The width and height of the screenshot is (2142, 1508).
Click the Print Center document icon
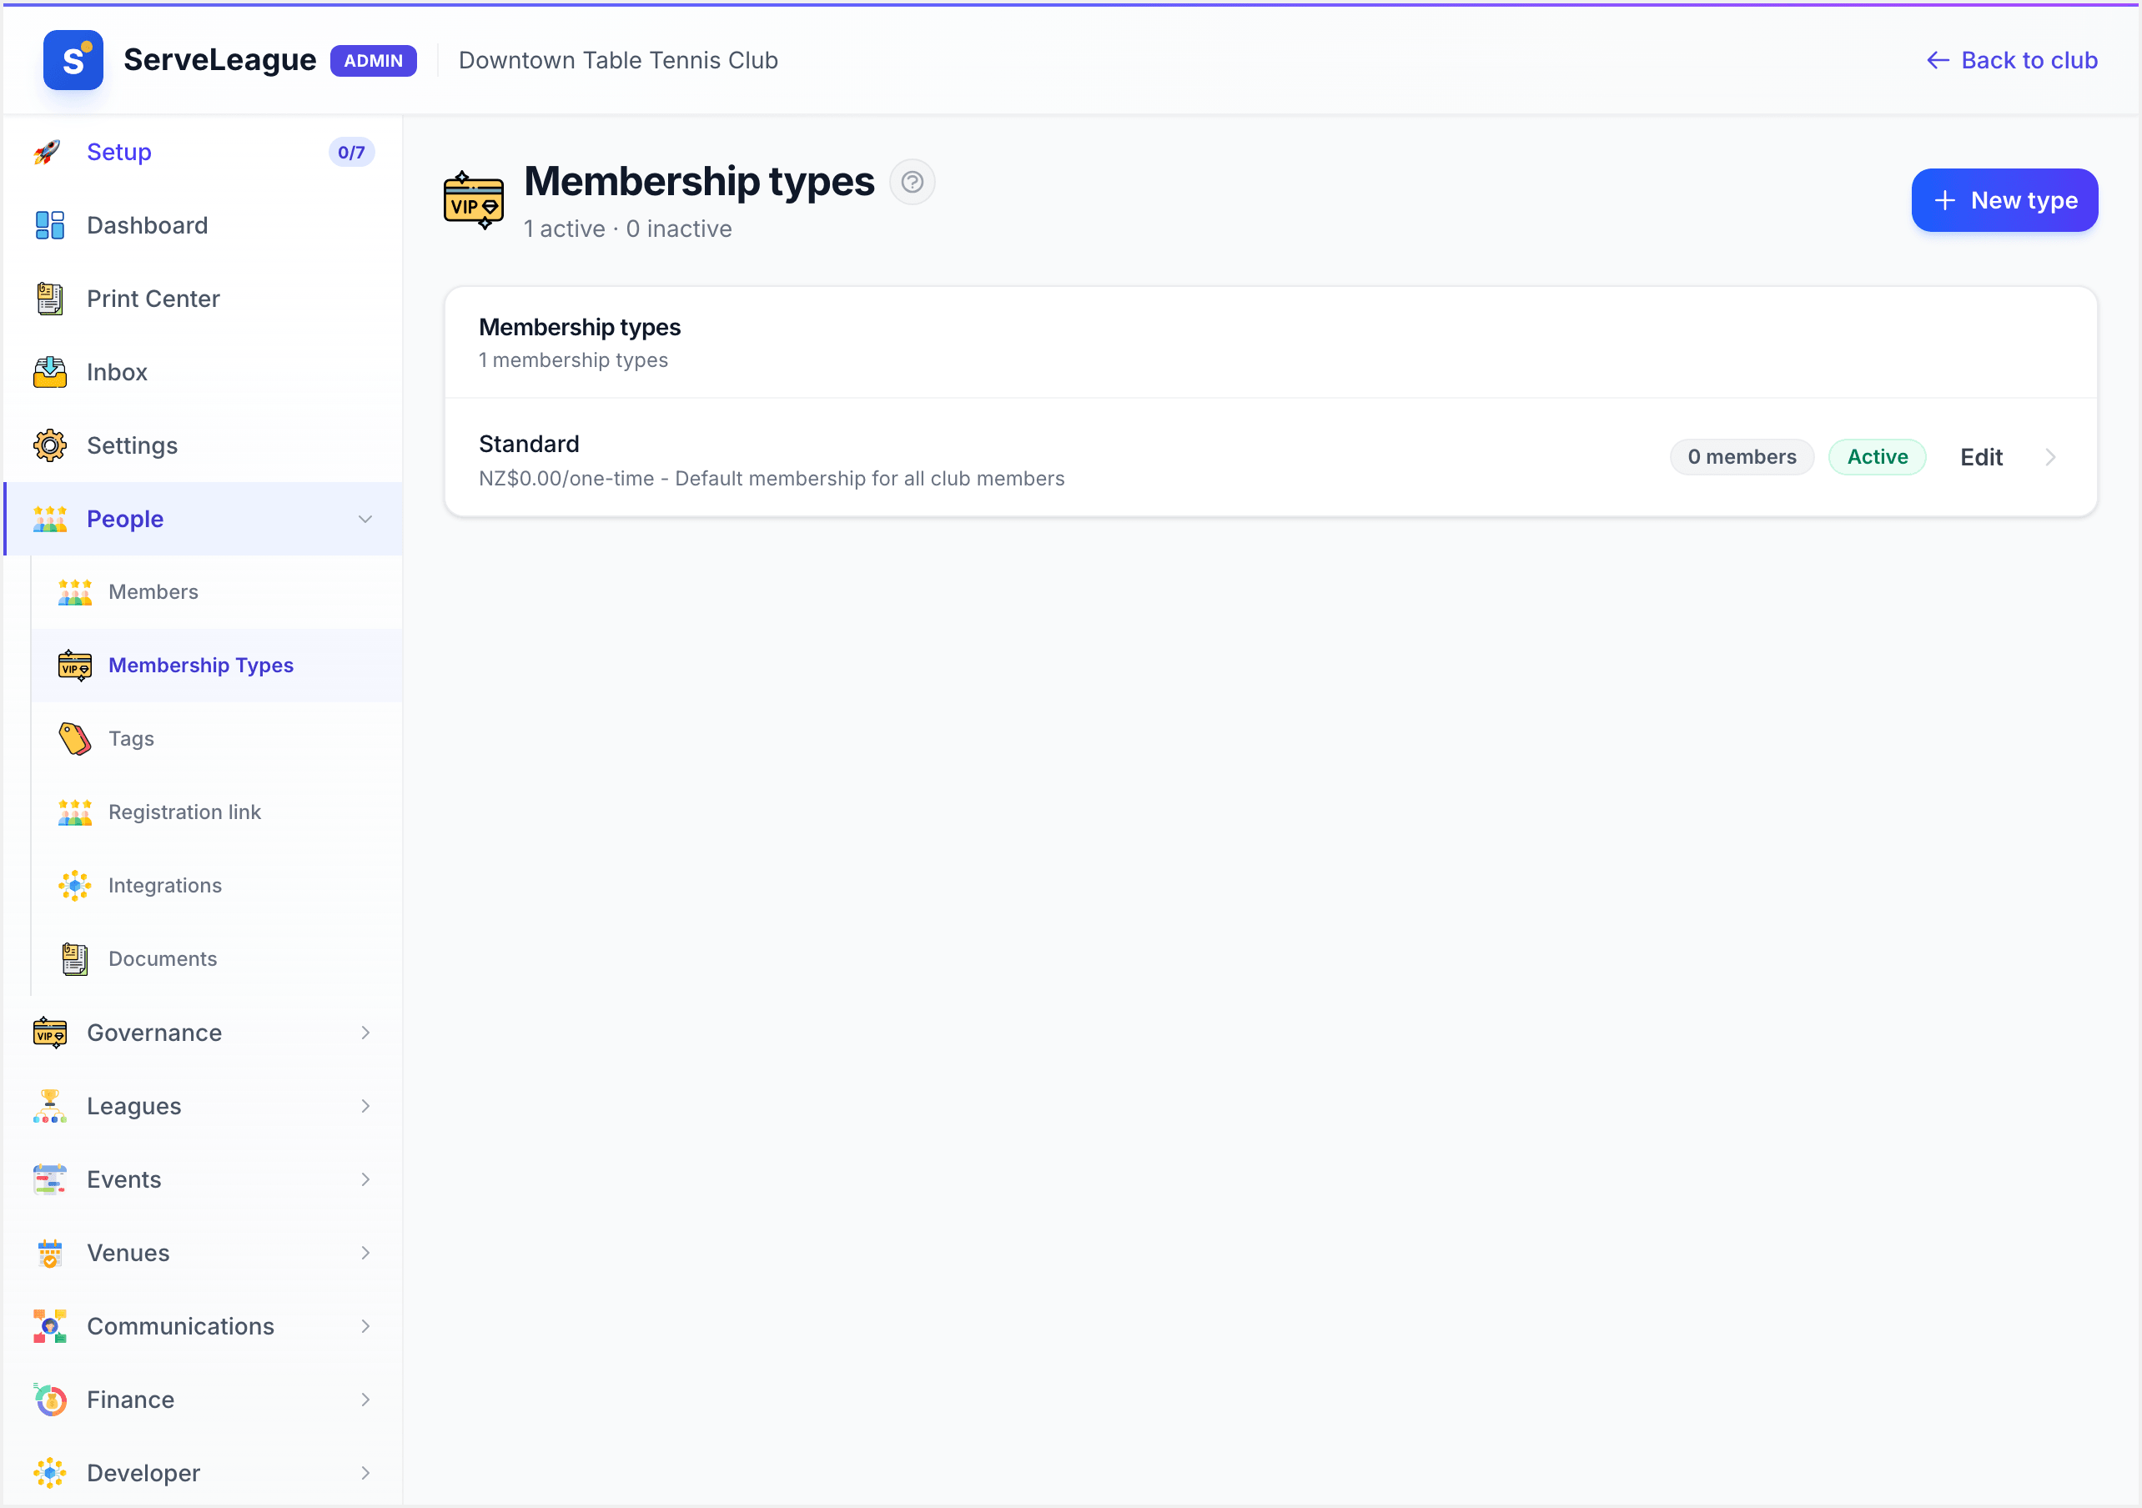49,299
